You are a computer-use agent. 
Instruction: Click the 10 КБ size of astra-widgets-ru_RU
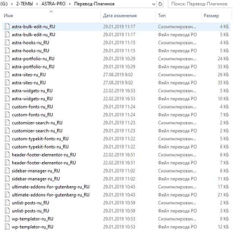(x=223, y=99)
